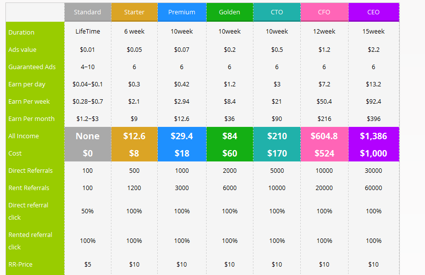Click the $8 Starter cost cell
425x275 pixels.
click(134, 153)
